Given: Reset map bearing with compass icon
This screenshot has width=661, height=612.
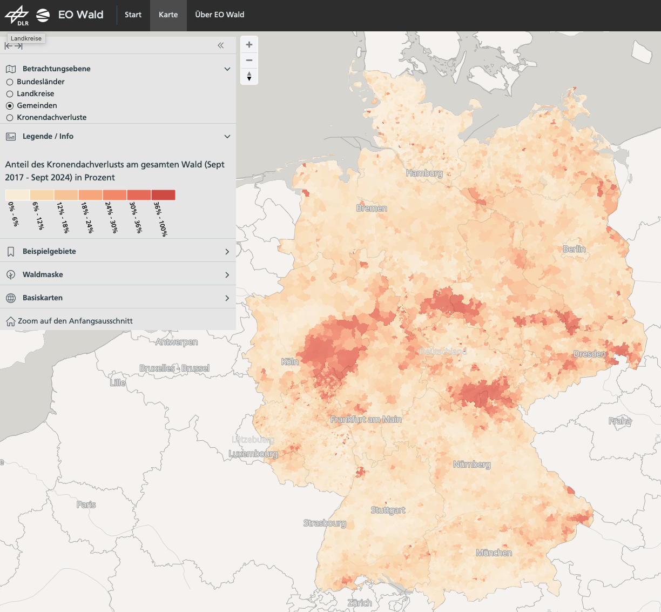Looking at the screenshot, I should 249,76.
